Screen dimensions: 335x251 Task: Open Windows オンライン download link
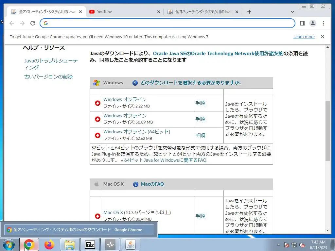[x=125, y=99]
